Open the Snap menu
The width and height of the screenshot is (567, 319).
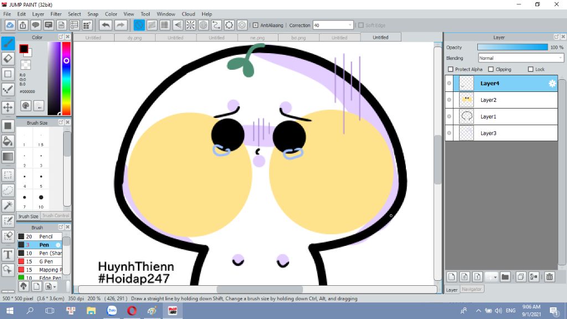coord(92,14)
